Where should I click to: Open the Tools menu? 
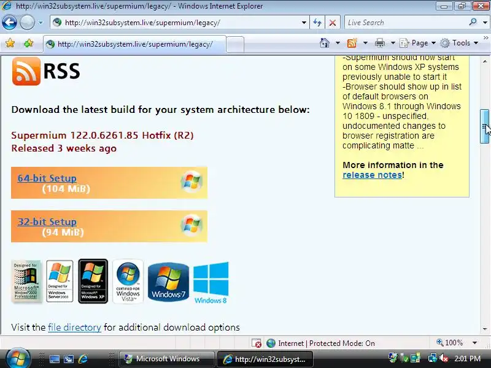click(x=459, y=43)
